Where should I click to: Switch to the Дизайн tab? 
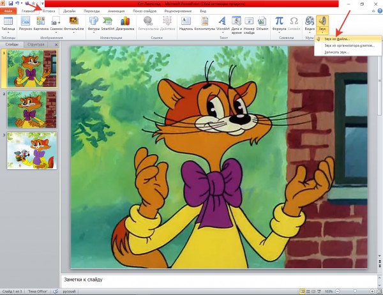point(70,11)
